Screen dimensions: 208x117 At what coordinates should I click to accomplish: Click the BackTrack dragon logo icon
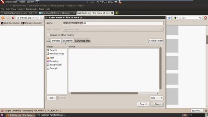(x=2, y=2)
